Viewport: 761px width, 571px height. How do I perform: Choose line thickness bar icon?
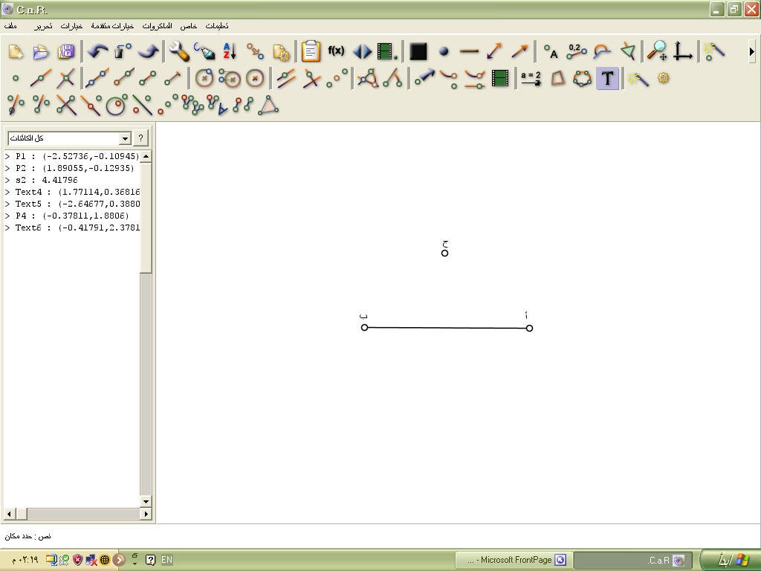pyautogui.click(x=469, y=51)
